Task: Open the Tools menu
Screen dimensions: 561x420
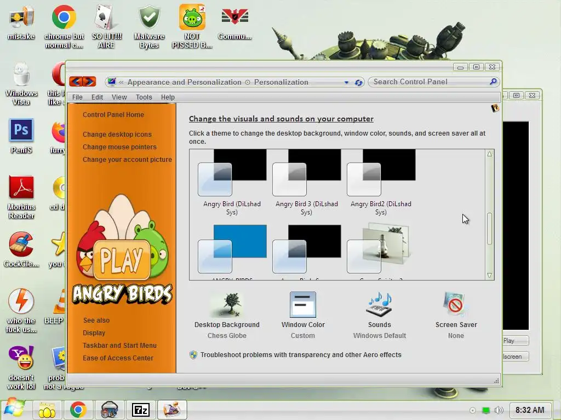Action: (144, 97)
